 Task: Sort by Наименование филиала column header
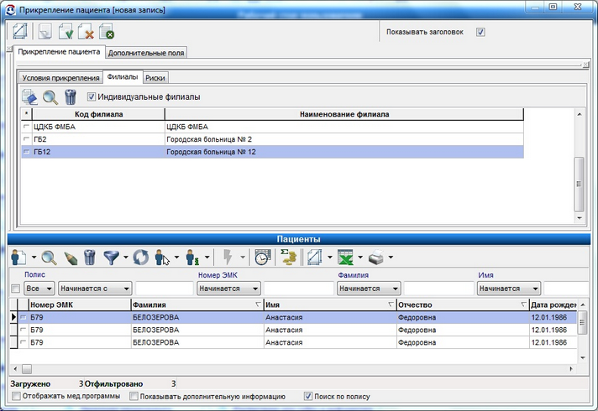coord(344,114)
